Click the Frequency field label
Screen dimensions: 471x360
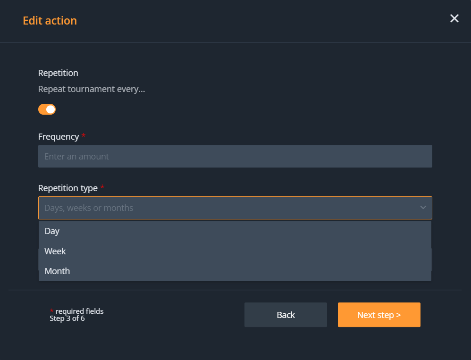[59, 137]
